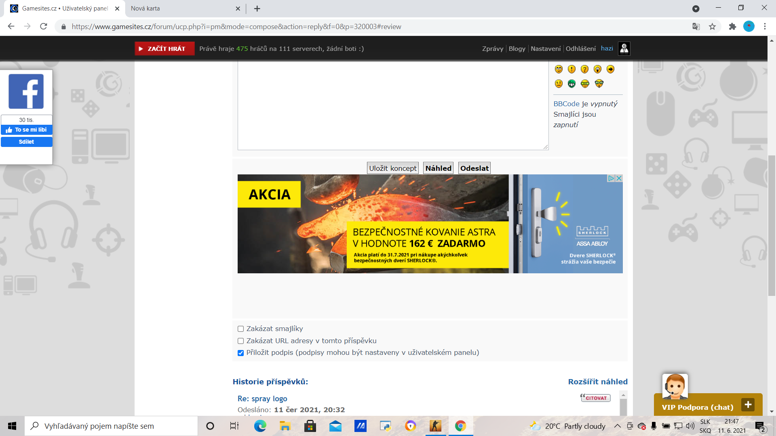Open the BBCode link
Viewport: 776px width, 436px height.
click(x=566, y=104)
